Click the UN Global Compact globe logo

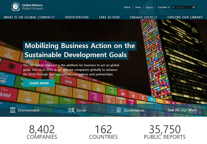tap(16, 7)
